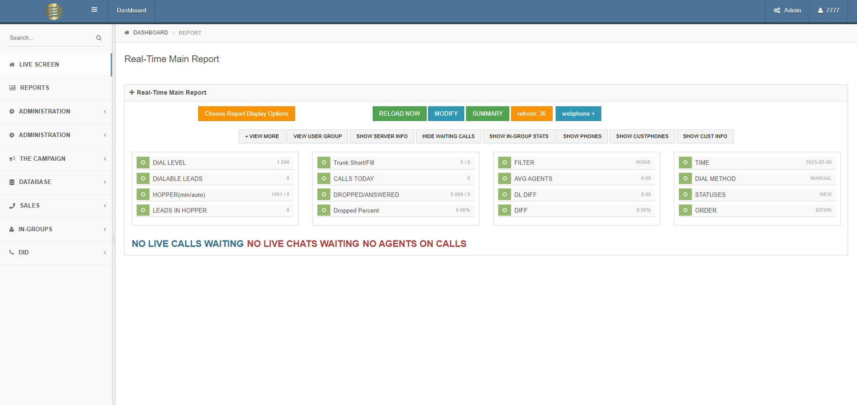Expand SALES menu chevron
Screen dimensions: 857x405
tap(105, 206)
